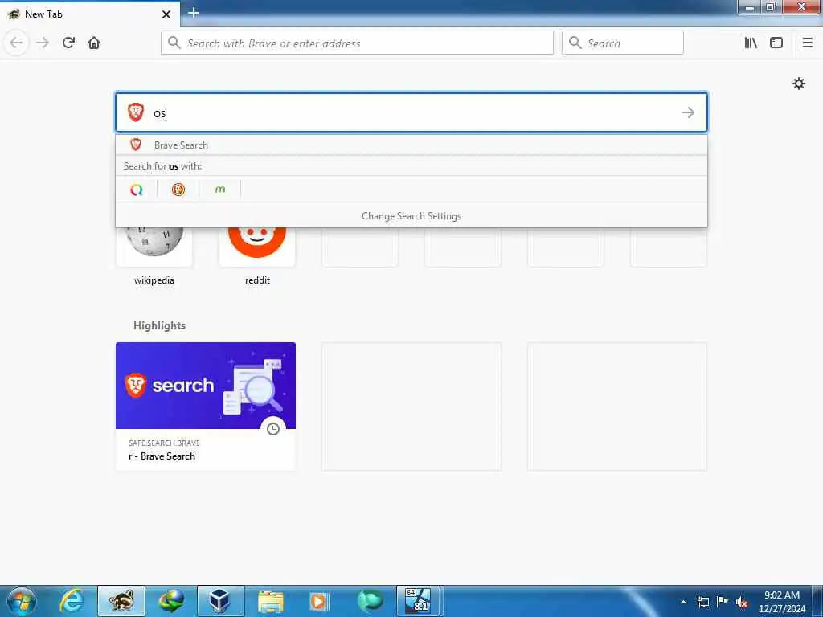
Task: Open the hamburger application menu
Action: [807, 43]
